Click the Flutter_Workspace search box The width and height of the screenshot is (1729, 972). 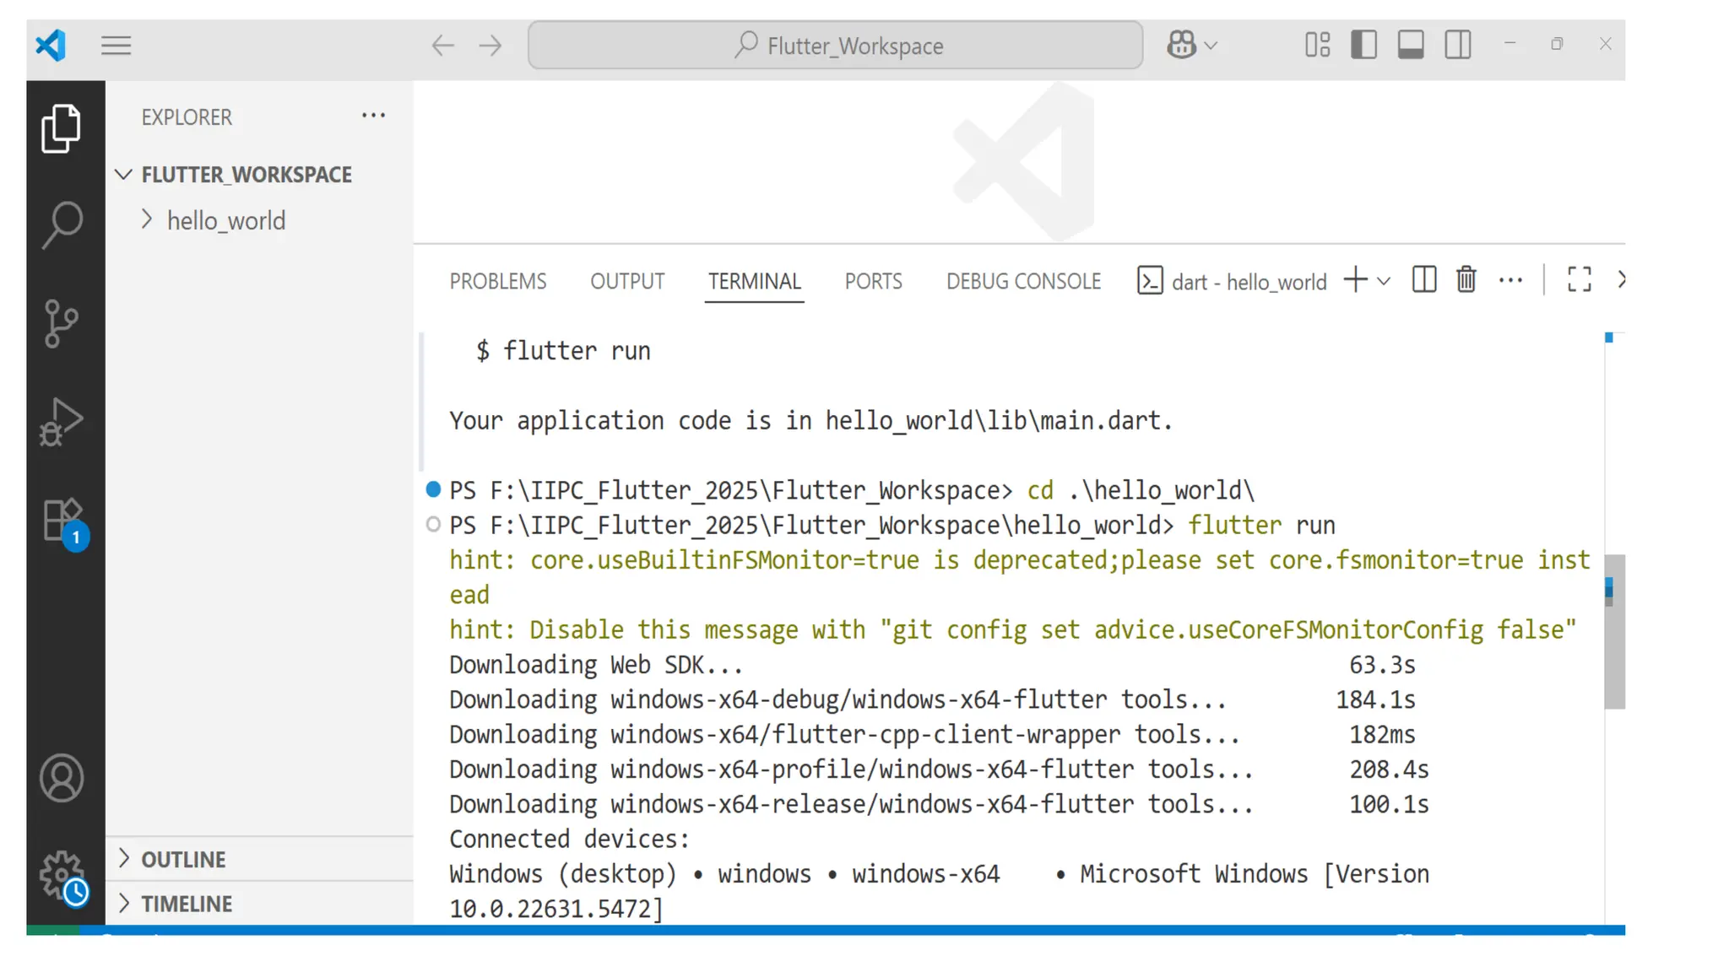pos(835,46)
